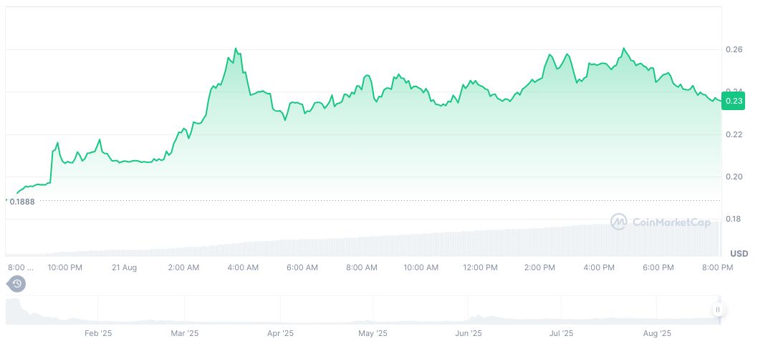Select Feb '25 in the range navigator
This screenshot has width=768, height=341.
click(x=98, y=333)
